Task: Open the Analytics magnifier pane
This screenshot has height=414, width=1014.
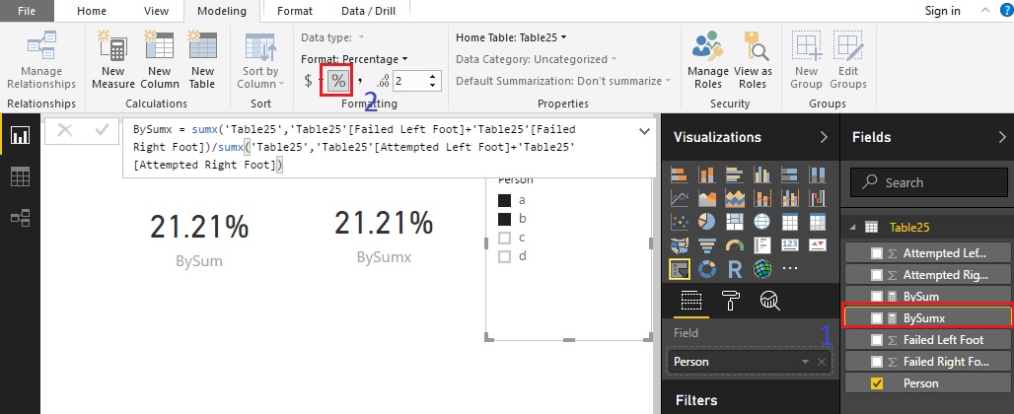Action: (769, 301)
